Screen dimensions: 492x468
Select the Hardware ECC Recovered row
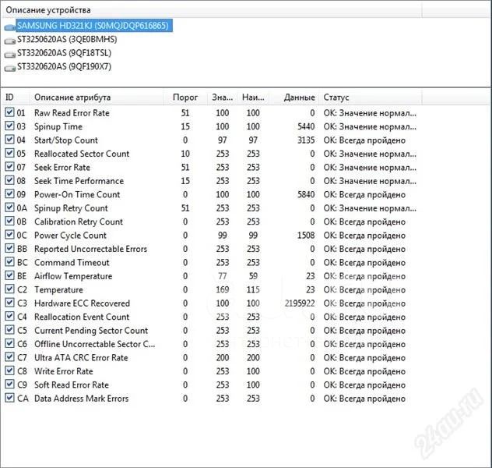point(211,303)
